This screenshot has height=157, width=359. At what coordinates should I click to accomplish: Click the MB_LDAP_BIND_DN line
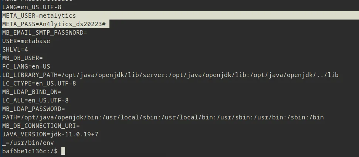[31, 92]
